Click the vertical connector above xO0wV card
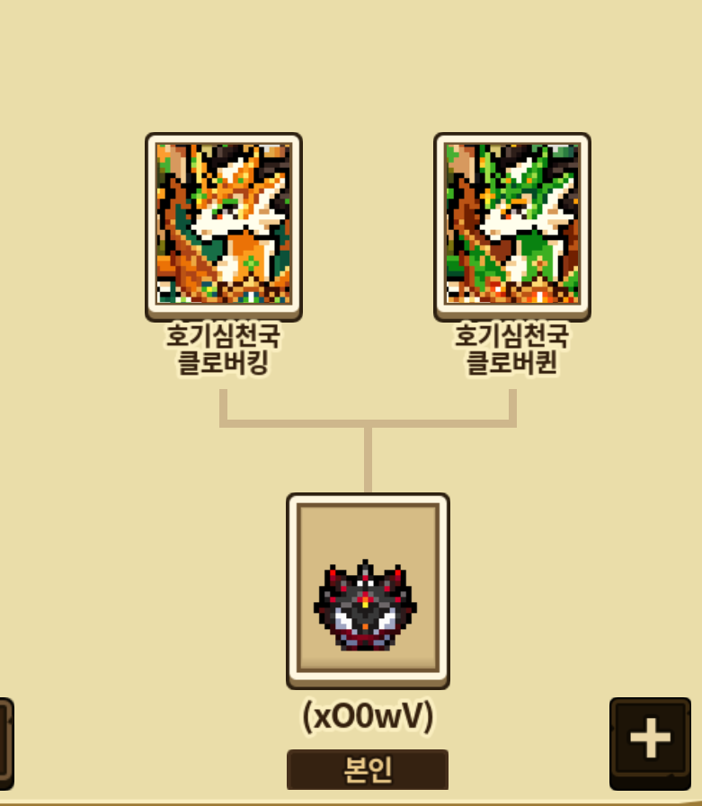The image size is (702, 806). click(x=369, y=459)
